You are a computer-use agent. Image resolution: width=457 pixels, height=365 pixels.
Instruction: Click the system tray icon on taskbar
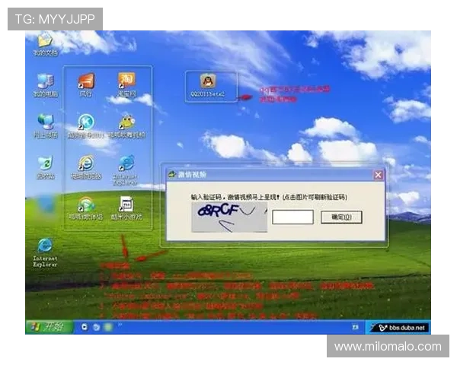(356, 327)
